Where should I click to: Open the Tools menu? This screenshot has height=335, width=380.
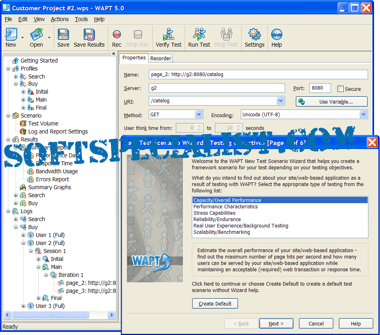(81, 19)
